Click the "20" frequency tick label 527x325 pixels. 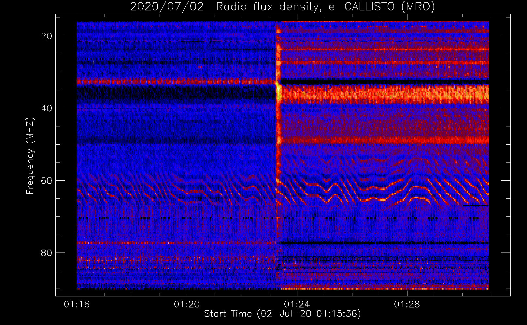[47, 36]
